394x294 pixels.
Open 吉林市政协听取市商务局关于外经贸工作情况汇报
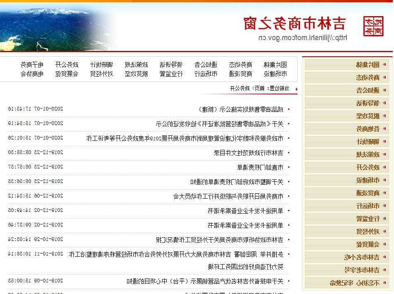[220, 240]
